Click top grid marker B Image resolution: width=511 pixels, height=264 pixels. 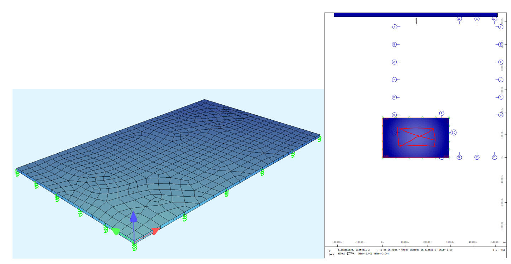[459, 19]
